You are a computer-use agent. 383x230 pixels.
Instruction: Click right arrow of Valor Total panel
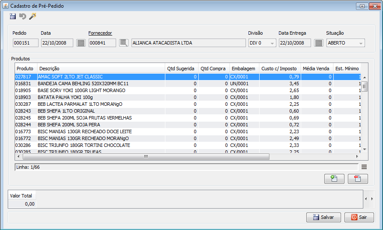click(372, 199)
